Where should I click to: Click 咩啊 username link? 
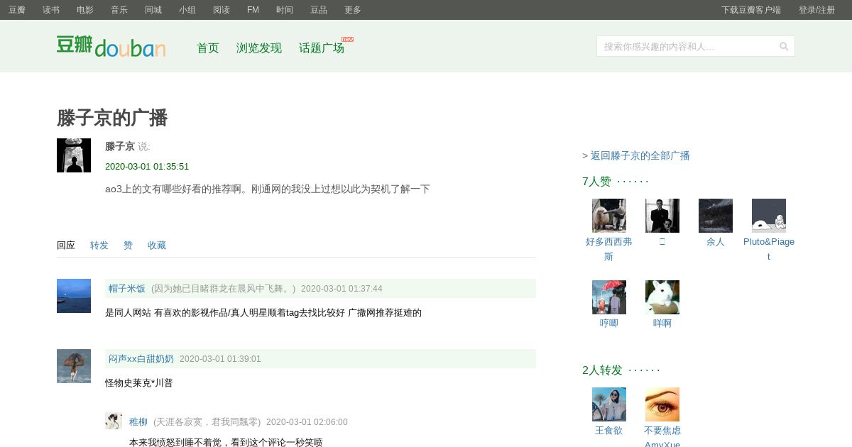click(662, 324)
